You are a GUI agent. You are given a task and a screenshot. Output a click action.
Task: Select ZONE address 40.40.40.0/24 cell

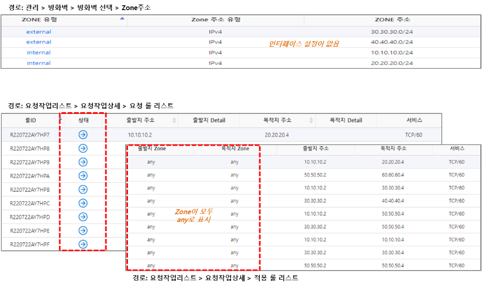point(392,42)
